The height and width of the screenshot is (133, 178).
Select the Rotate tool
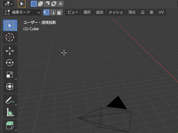[10, 63]
